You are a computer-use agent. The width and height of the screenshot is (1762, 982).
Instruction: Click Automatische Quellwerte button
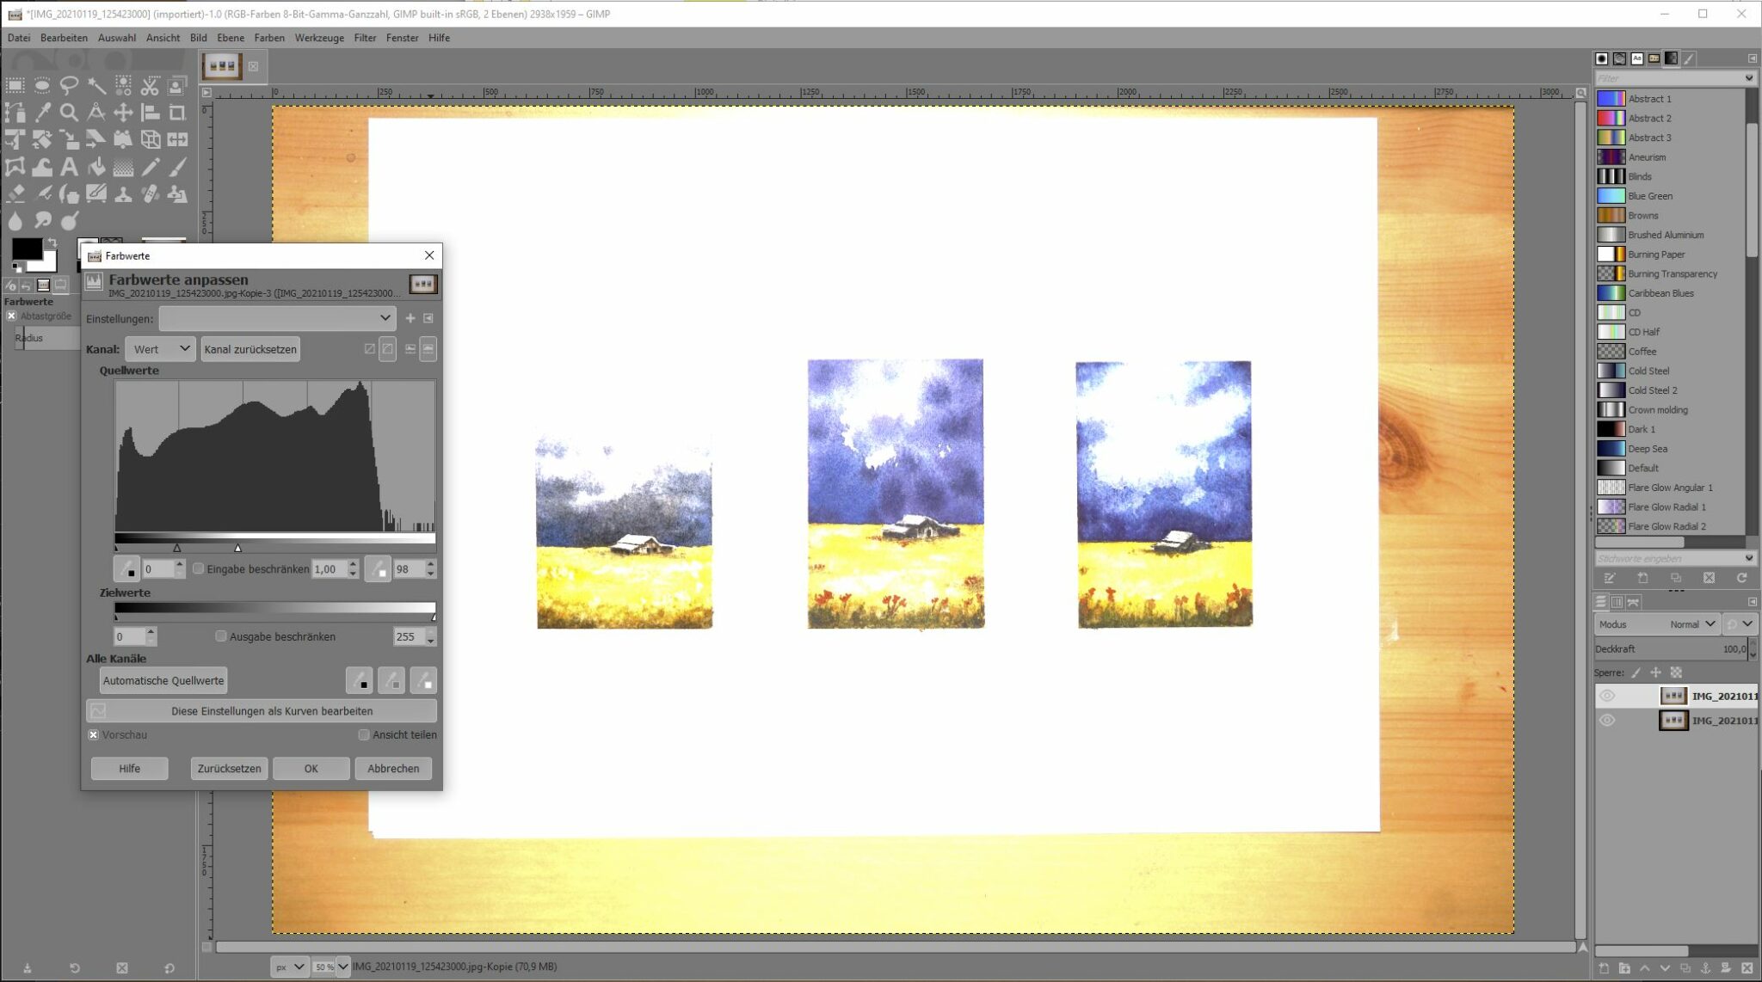tap(163, 680)
